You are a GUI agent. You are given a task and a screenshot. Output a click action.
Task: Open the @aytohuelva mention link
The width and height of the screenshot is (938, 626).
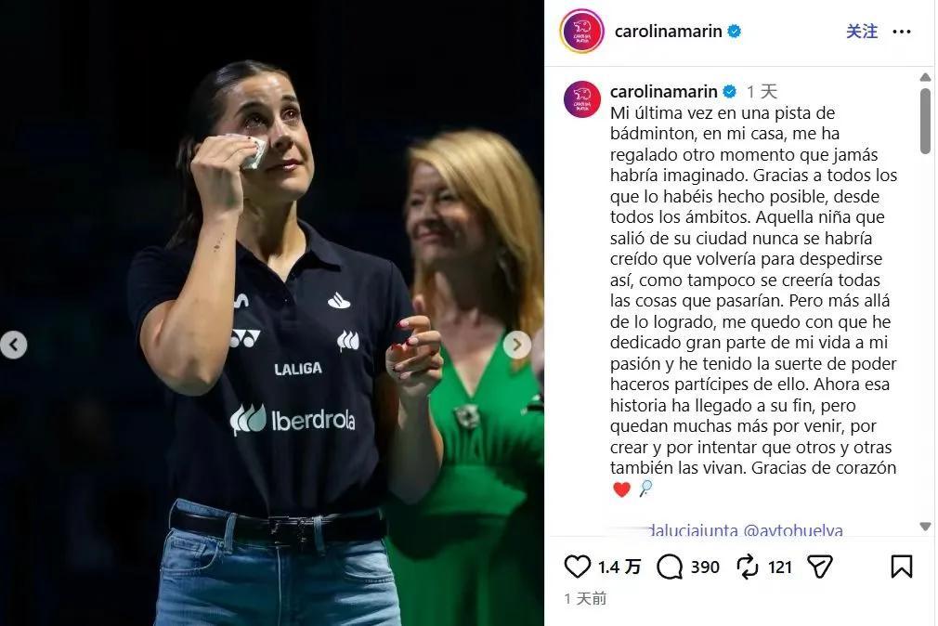coord(792,530)
